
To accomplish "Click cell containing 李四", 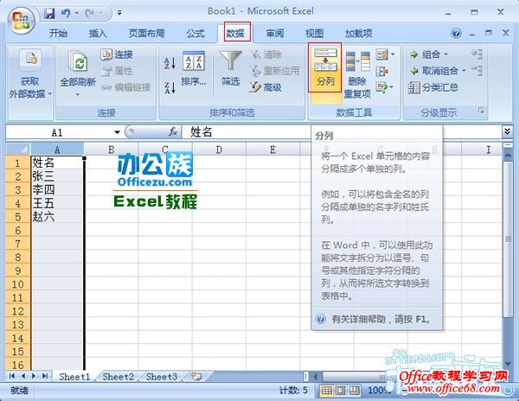I will pos(57,190).
